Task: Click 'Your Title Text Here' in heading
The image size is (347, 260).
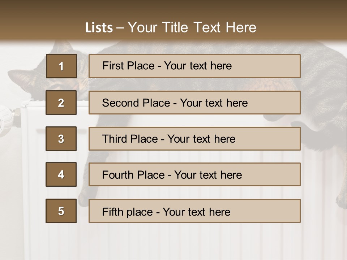Action: pyautogui.click(x=192, y=27)
